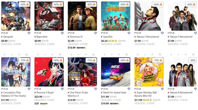Screen dimensions: 198x110
Task: Mark Persona 5 Royal as owned checkmark
Action: click(45, 54)
